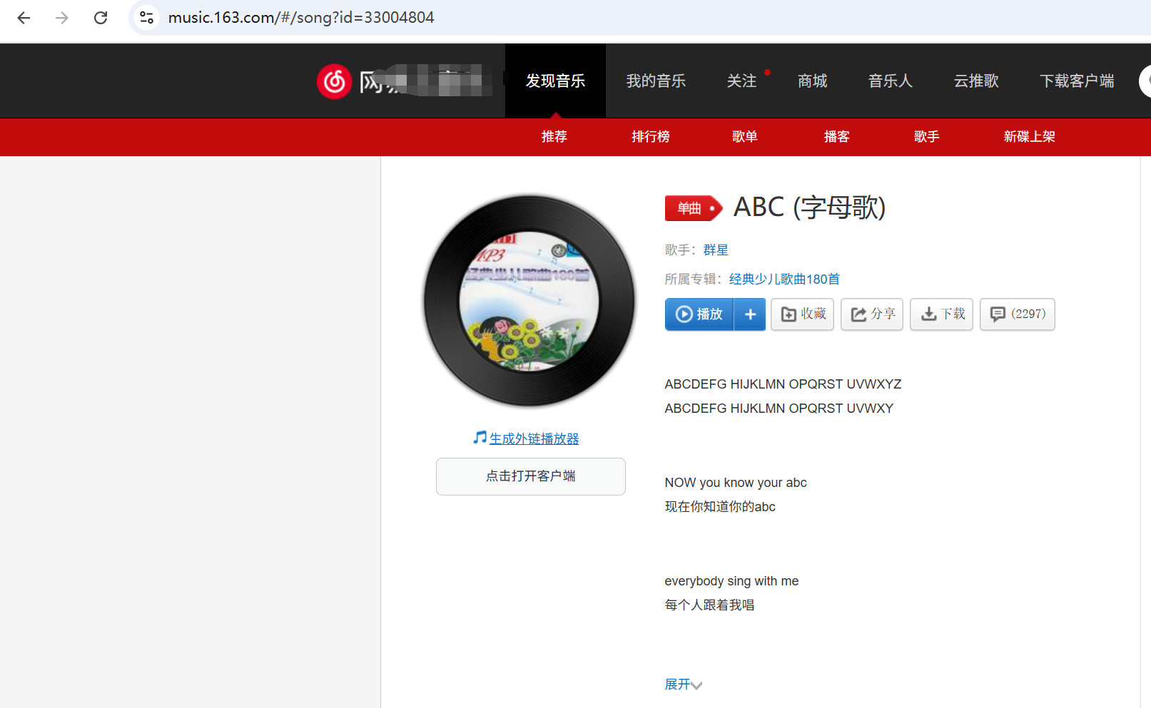
Task: Open the 歌手 sub-navigation item
Action: pos(926,137)
